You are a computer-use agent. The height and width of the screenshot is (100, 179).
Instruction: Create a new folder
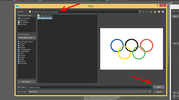pyautogui.click(x=155, y=12)
